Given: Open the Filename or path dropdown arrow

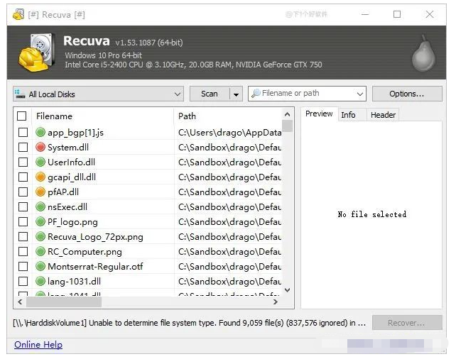Looking at the screenshot, I should [359, 94].
